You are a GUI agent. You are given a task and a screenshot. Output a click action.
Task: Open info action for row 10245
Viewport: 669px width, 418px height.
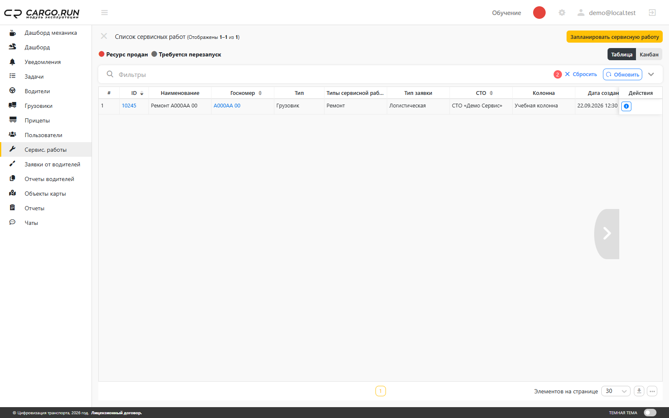tap(626, 106)
